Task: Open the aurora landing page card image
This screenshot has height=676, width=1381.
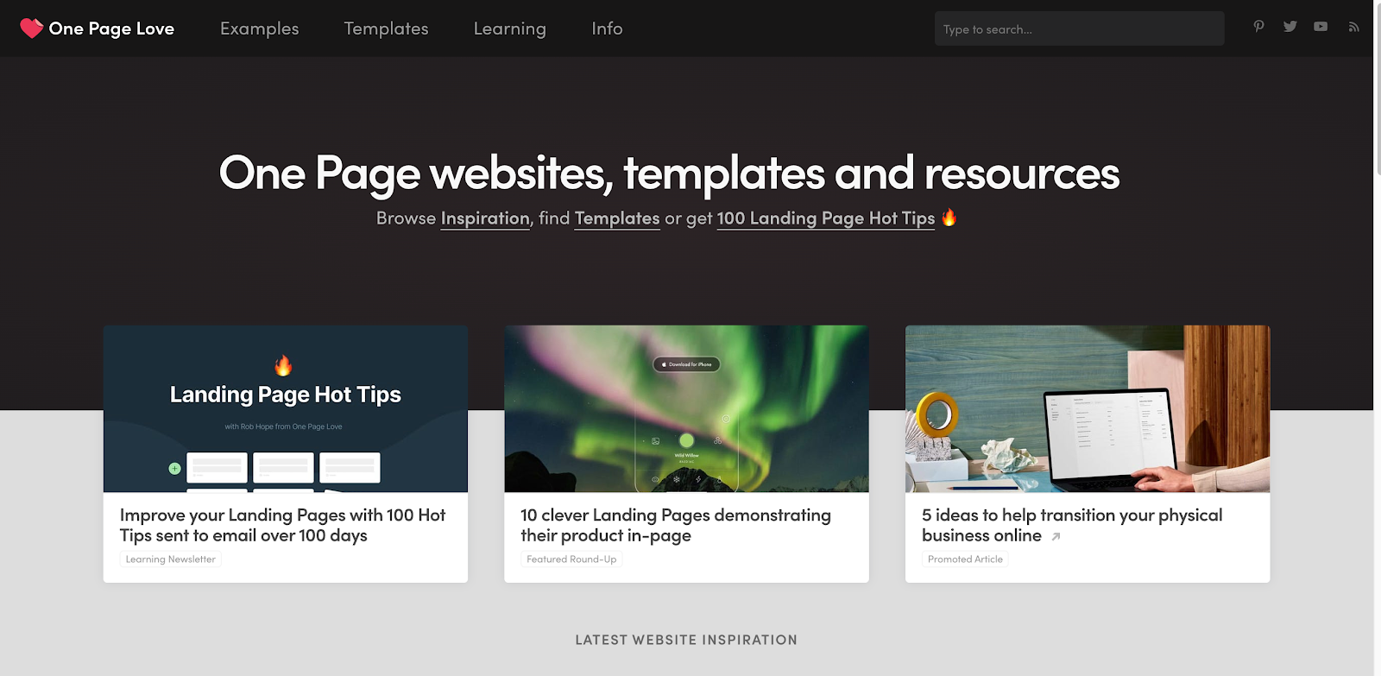Action: click(x=686, y=408)
